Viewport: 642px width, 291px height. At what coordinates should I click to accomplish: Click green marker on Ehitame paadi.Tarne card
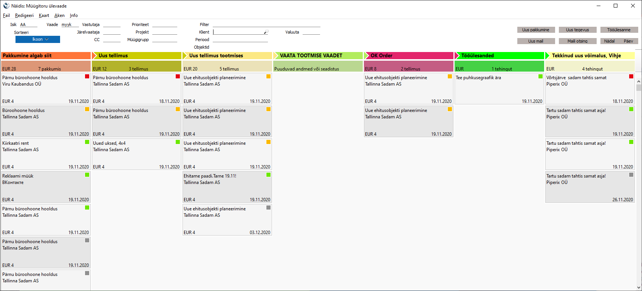click(268, 175)
